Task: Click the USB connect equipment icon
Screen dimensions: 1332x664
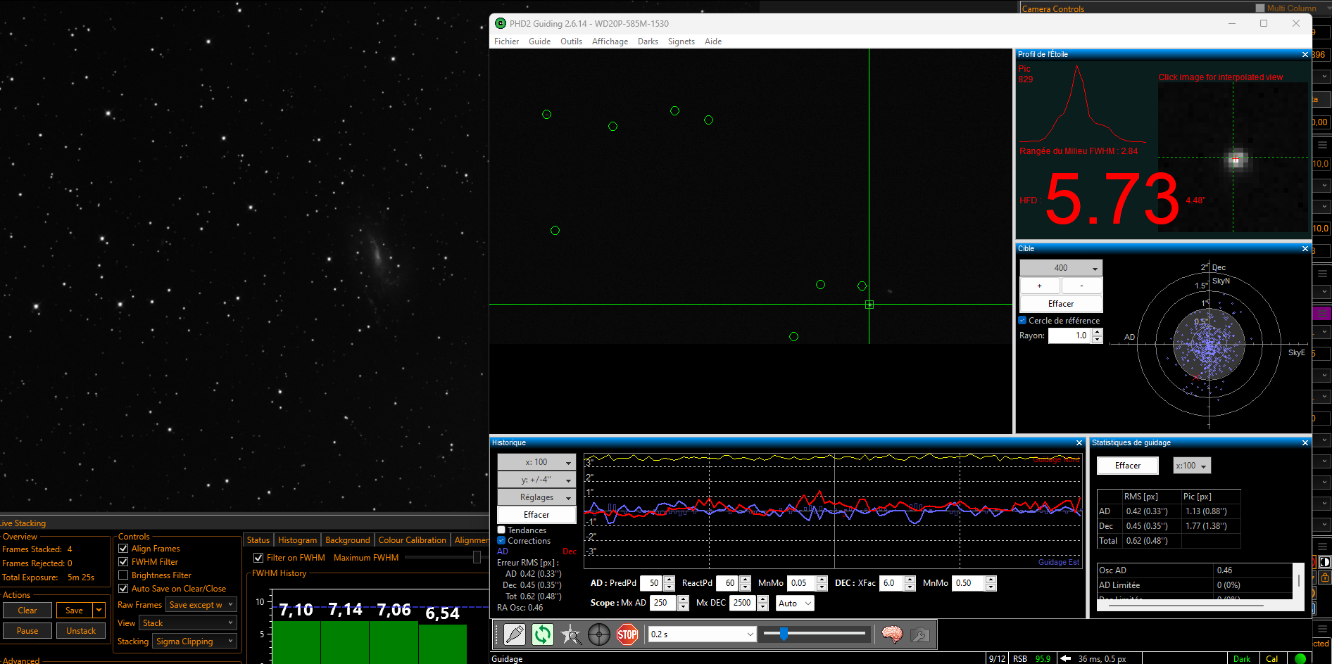Action: pos(515,634)
